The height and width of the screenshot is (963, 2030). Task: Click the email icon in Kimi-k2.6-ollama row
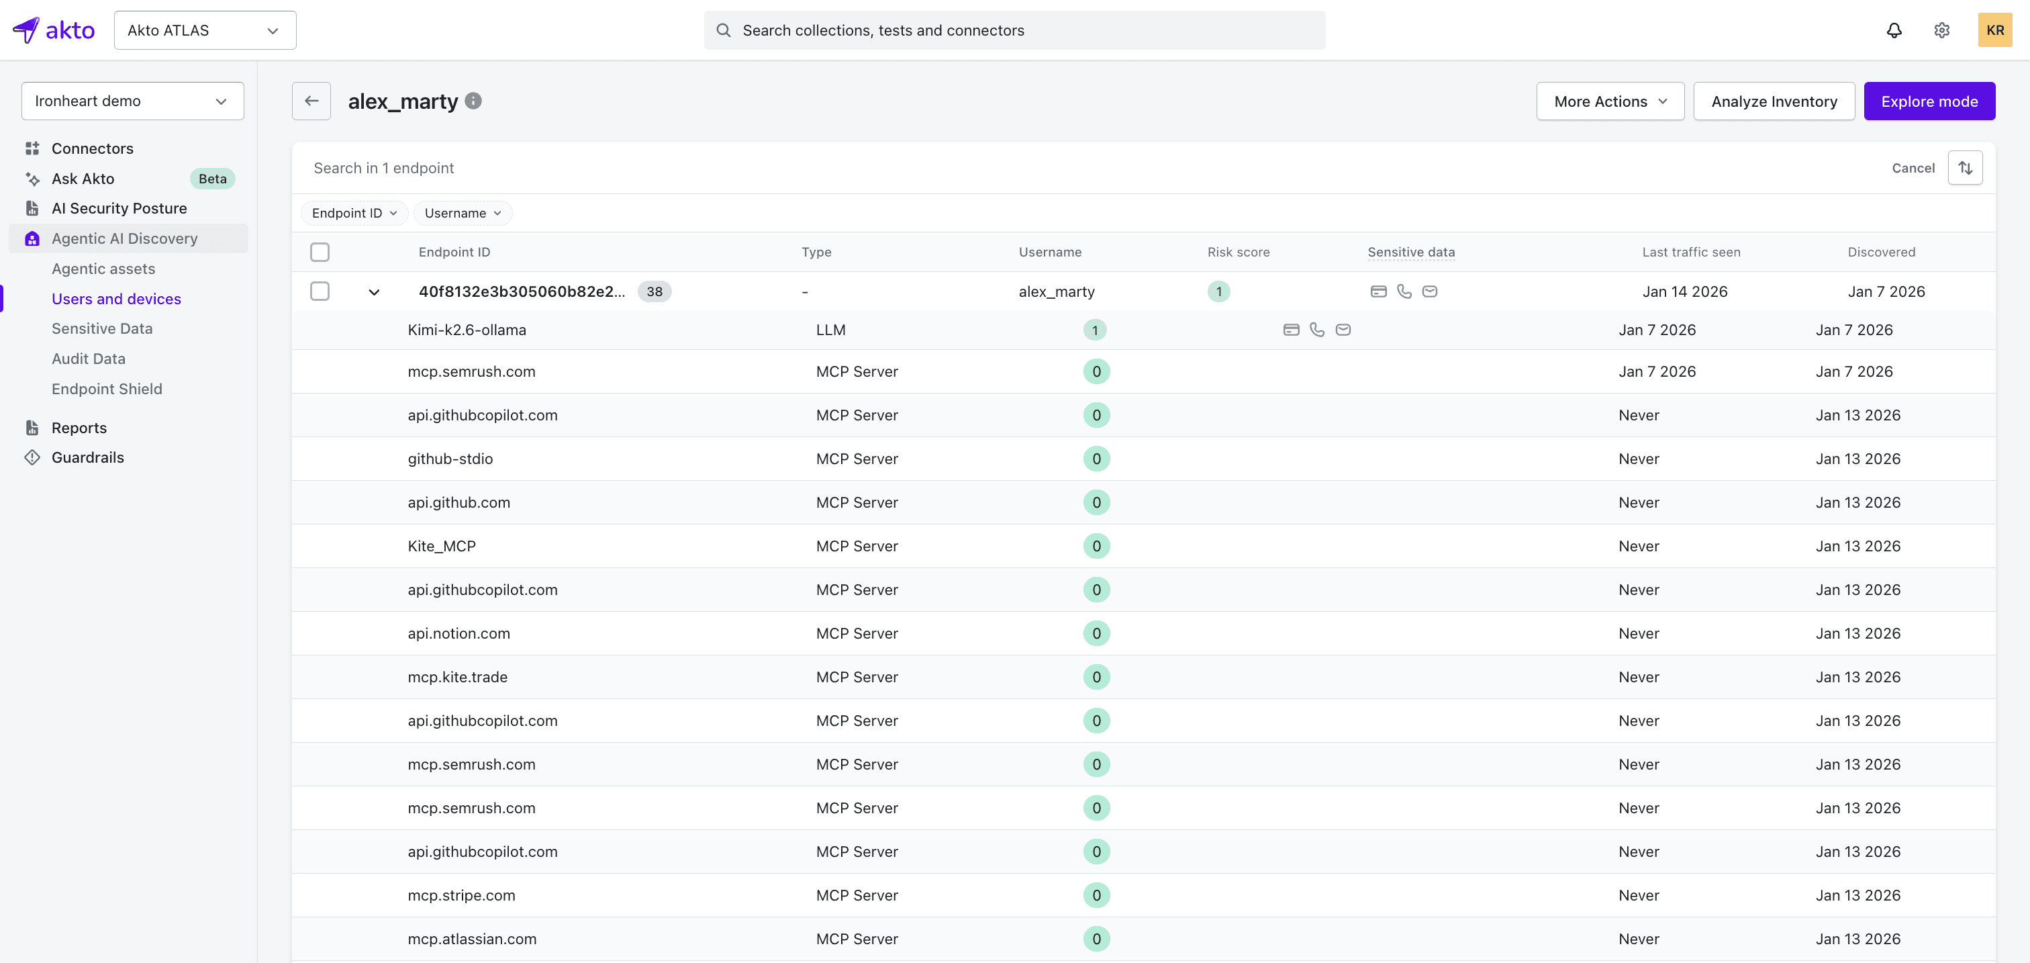tap(1343, 330)
